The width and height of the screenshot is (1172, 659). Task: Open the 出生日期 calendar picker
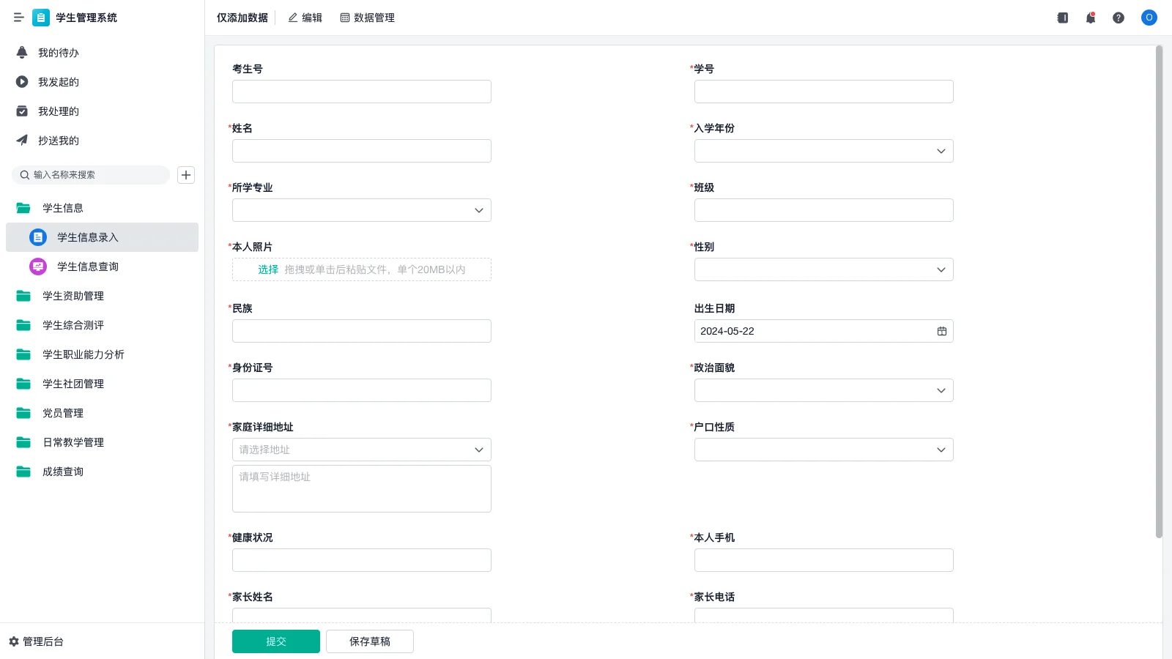942,331
